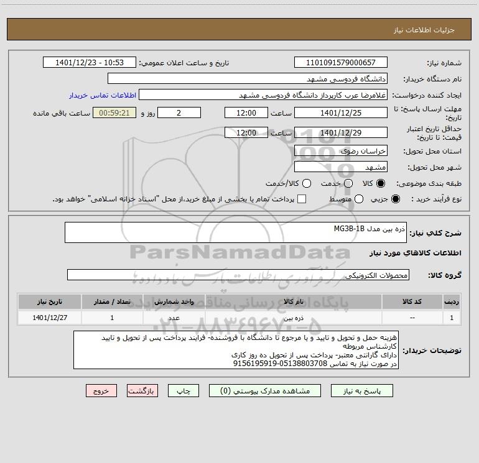
Task: Click column header نام کالا
Action: (293, 301)
